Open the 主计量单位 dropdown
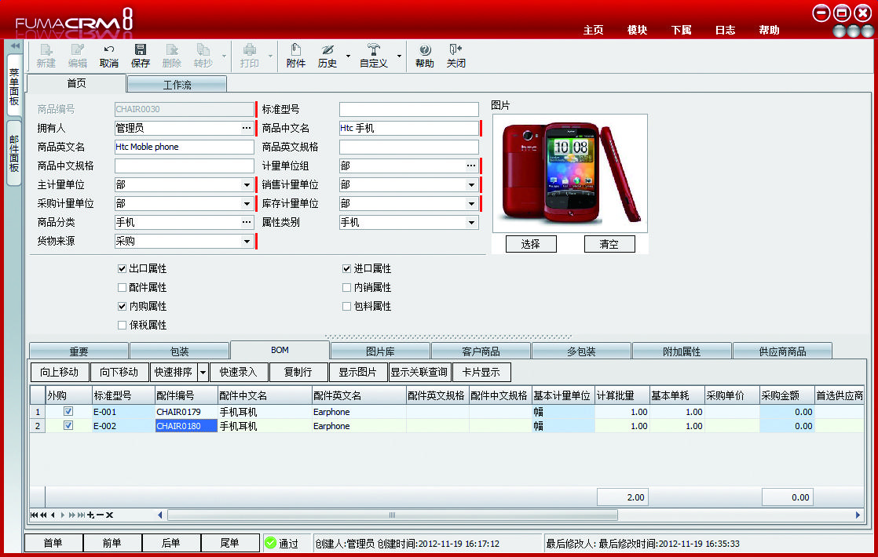 pyautogui.click(x=247, y=184)
